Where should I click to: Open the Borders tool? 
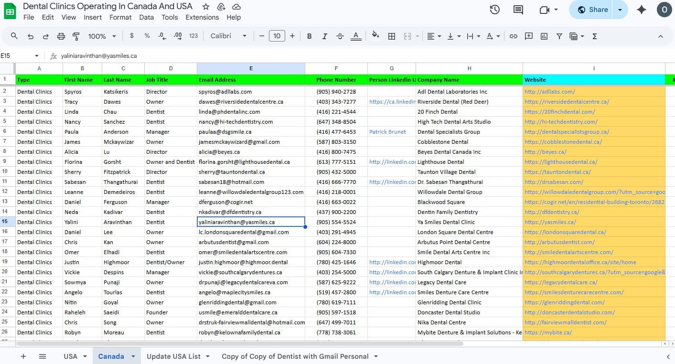point(392,36)
